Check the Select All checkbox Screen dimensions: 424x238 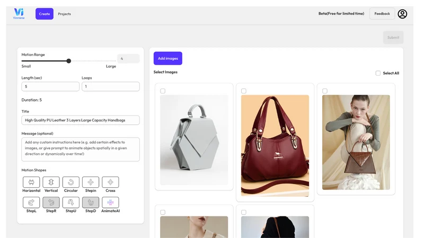pyautogui.click(x=378, y=73)
